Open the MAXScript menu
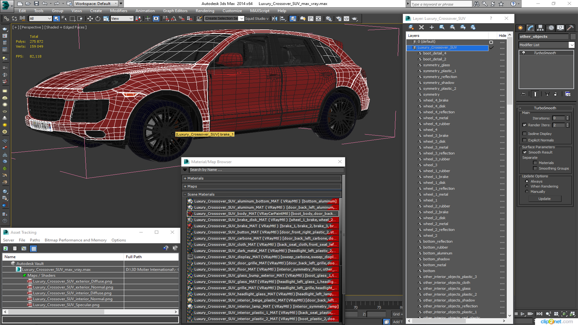The image size is (578, 325). pyautogui.click(x=259, y=11)
